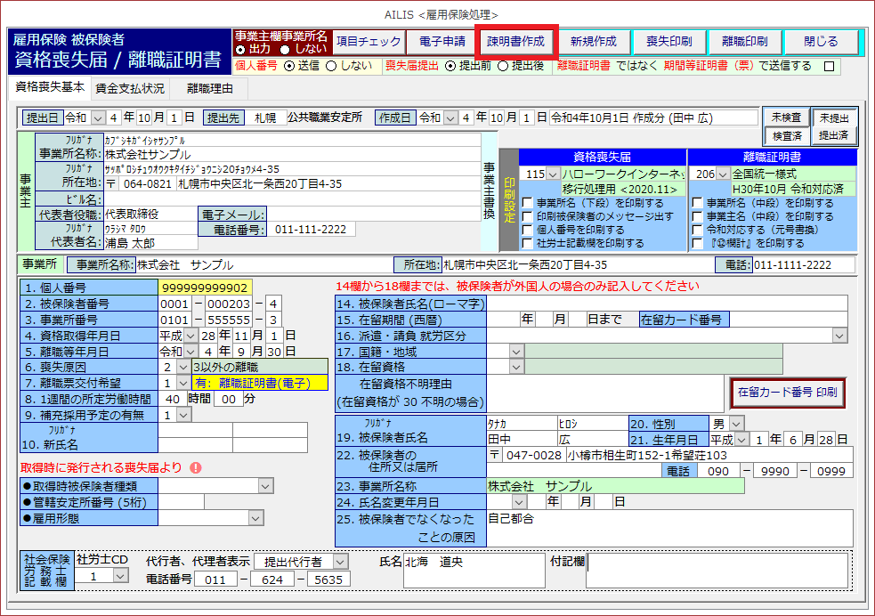Open the 喪失原因 dropdown
This screenshot has height=616, width=875.
click(184, 366)
